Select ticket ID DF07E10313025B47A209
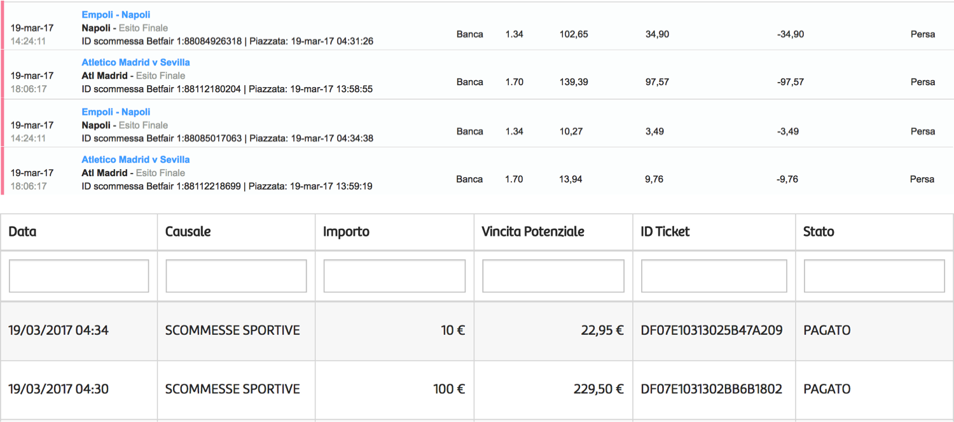 (x=712, y=330)
